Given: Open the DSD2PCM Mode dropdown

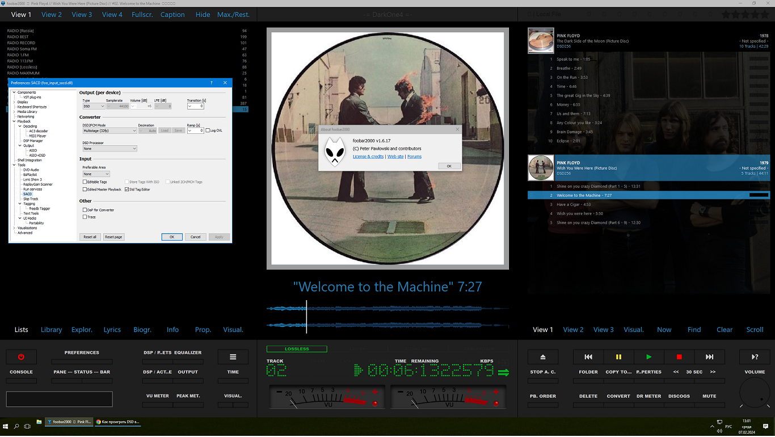Looking at the screenshot, I should point(109,131).
